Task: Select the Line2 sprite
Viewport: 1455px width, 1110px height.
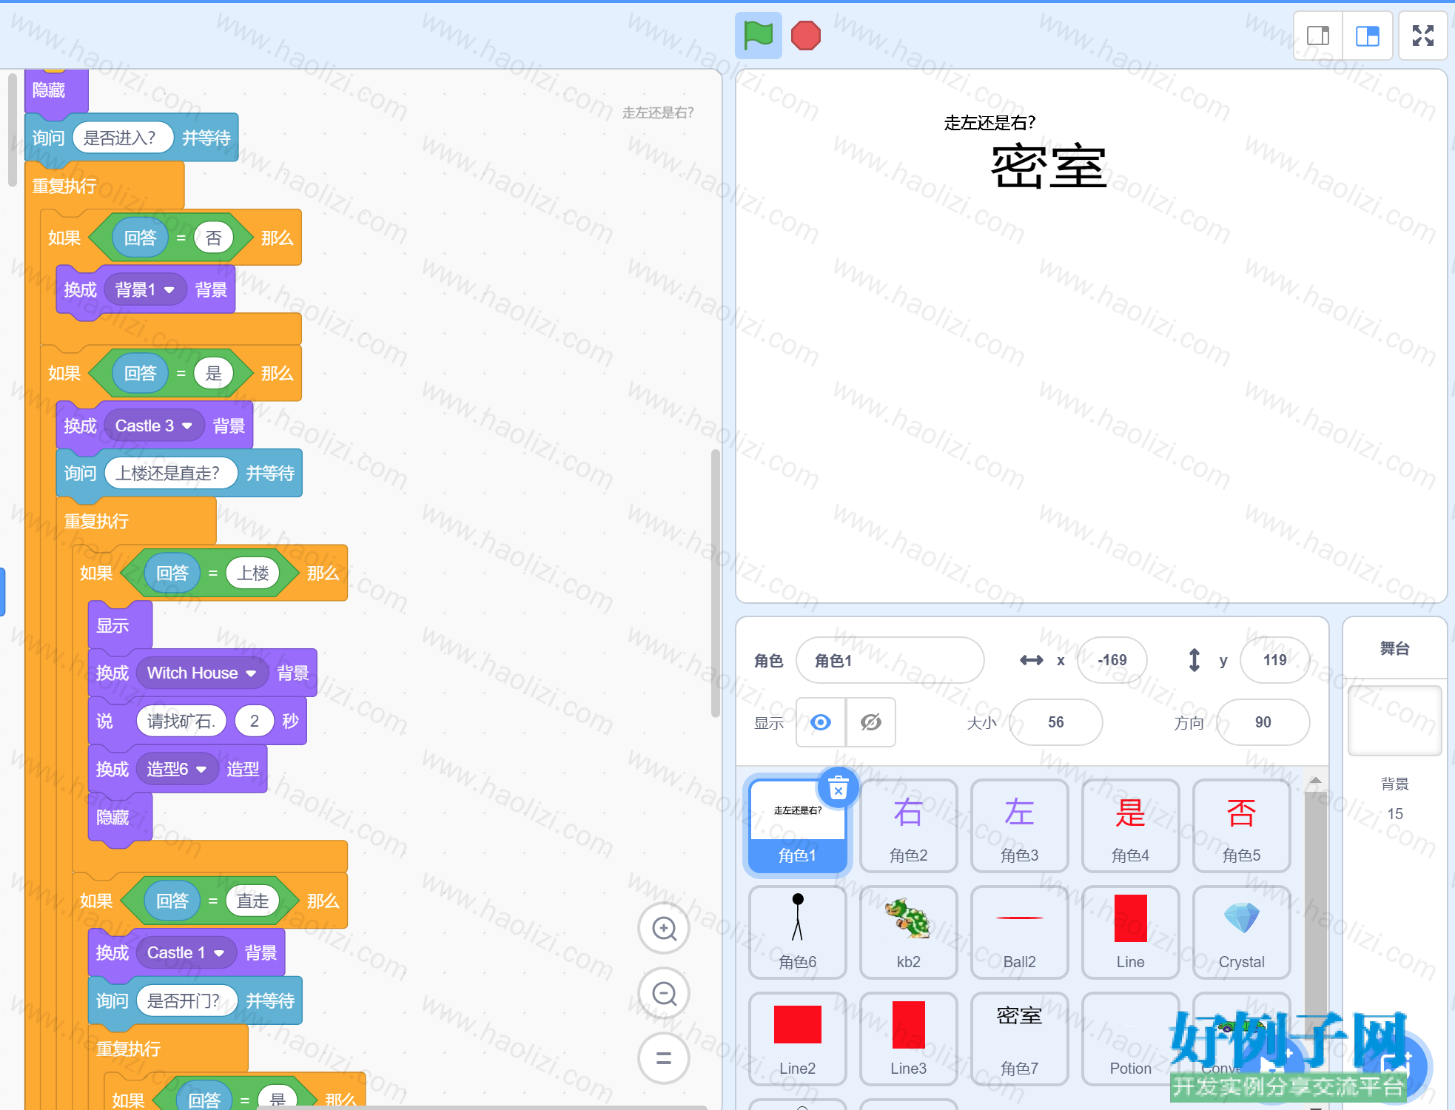Action: [x=797, y=1039]
